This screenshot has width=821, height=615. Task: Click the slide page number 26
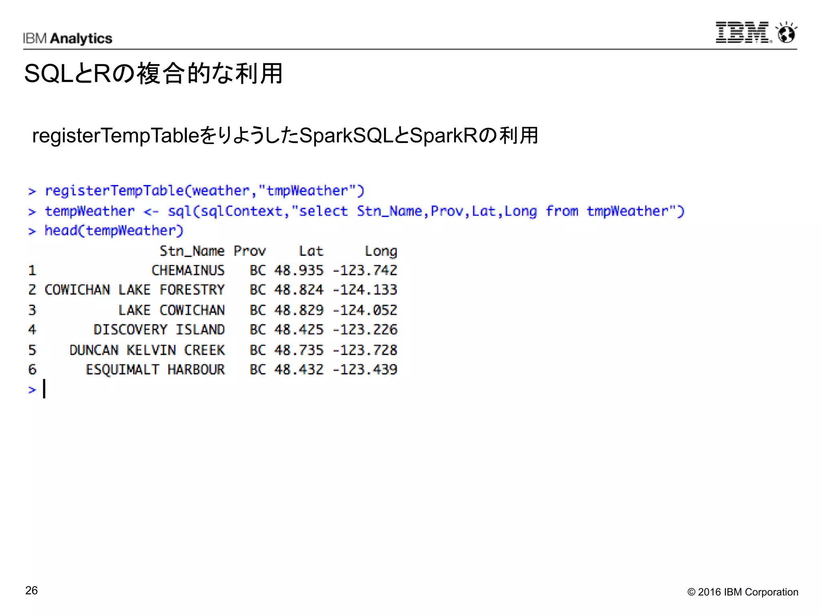[x=32, y=590]
